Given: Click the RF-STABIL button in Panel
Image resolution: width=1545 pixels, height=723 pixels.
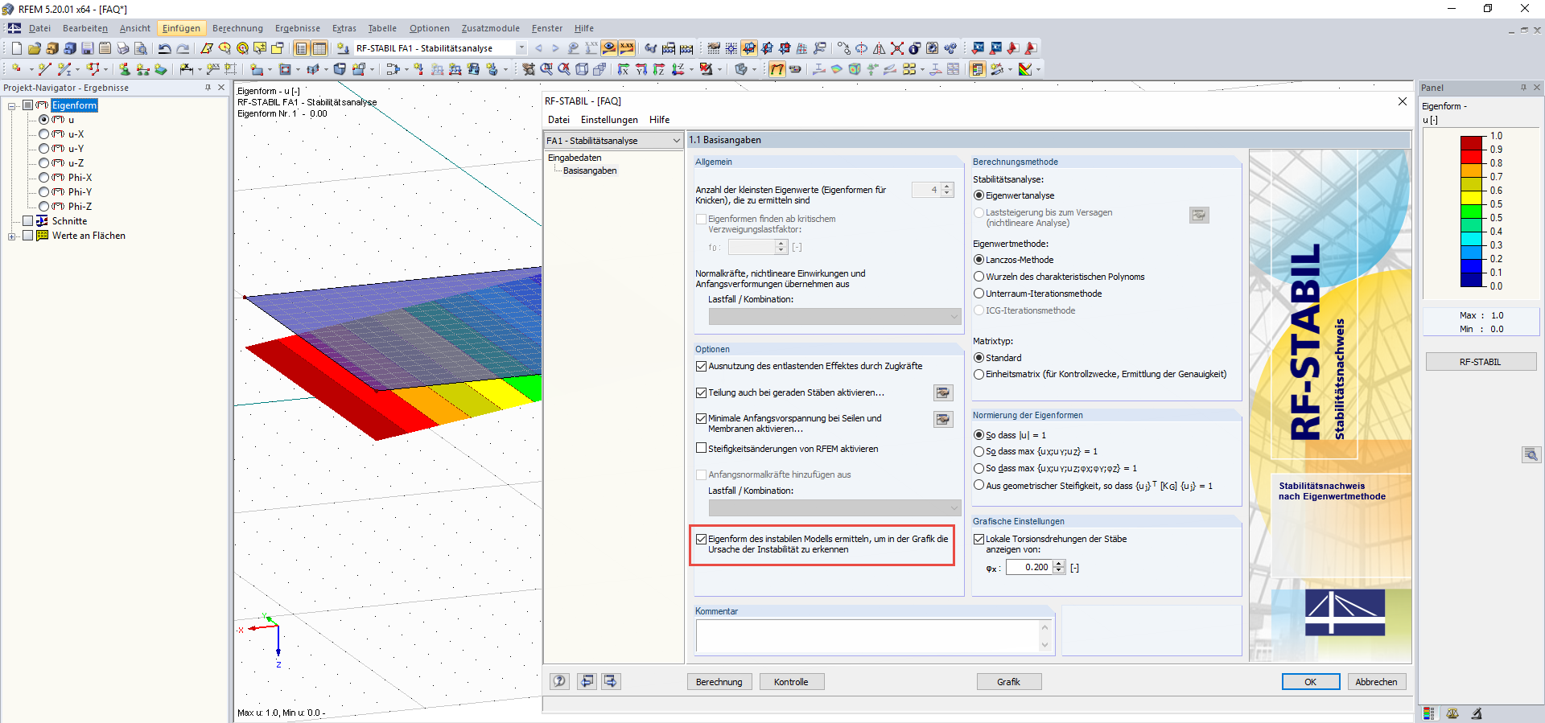Looking at the screenshot, I should (x=1480, y=362).
